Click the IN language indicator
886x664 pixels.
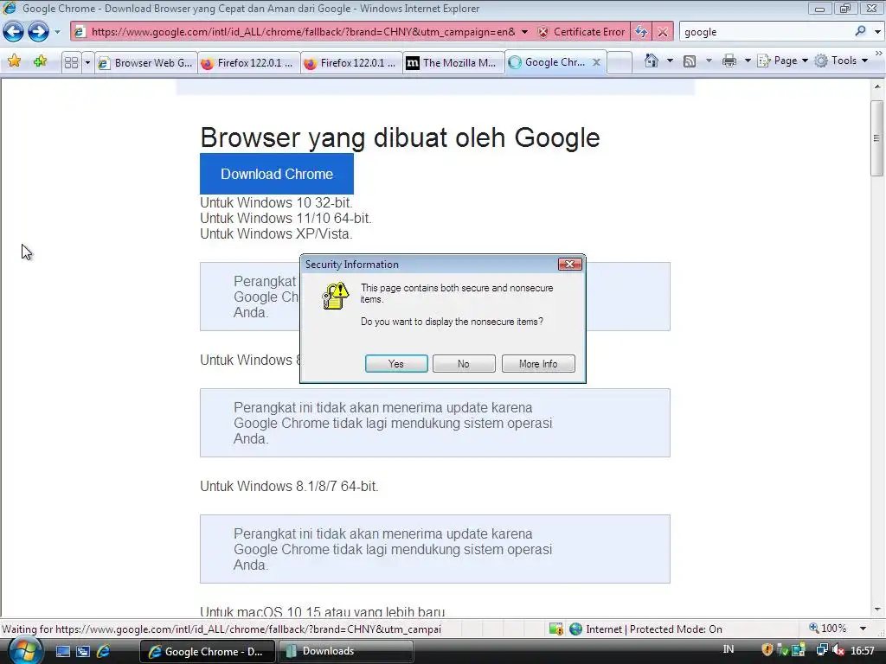[729, 649]
